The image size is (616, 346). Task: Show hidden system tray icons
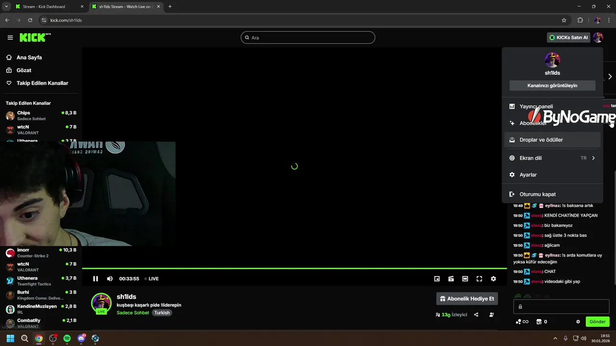(555, 338)
